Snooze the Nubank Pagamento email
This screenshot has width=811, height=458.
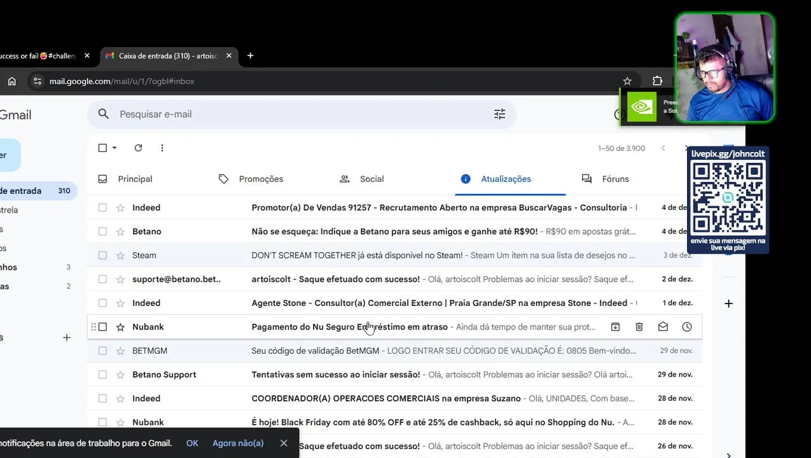(687, 327)
